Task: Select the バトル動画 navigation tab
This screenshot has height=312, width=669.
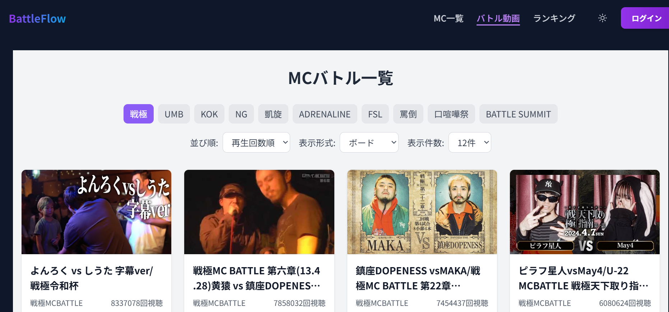Action: click(498, 18)
